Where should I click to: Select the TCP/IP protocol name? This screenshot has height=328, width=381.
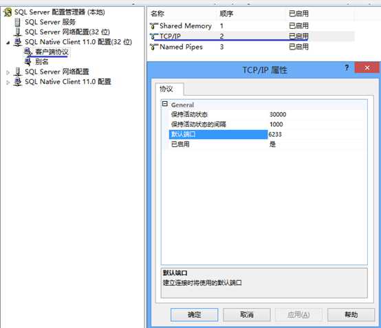click(x=170, y=36)
